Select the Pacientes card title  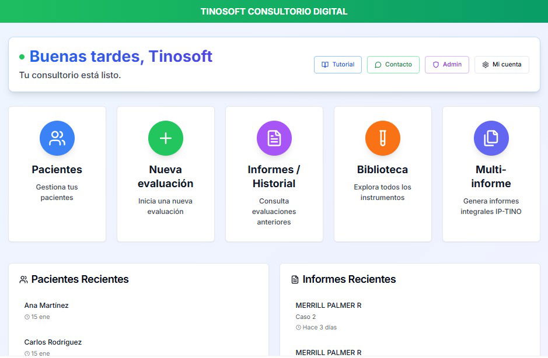click(57, 170)
